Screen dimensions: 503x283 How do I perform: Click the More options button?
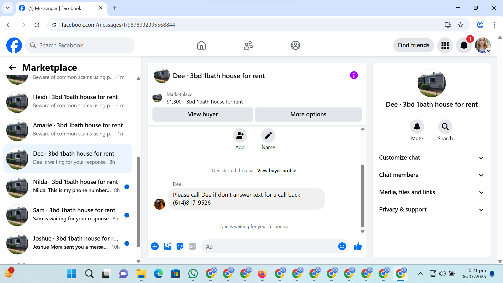click(x=308, y=114)
